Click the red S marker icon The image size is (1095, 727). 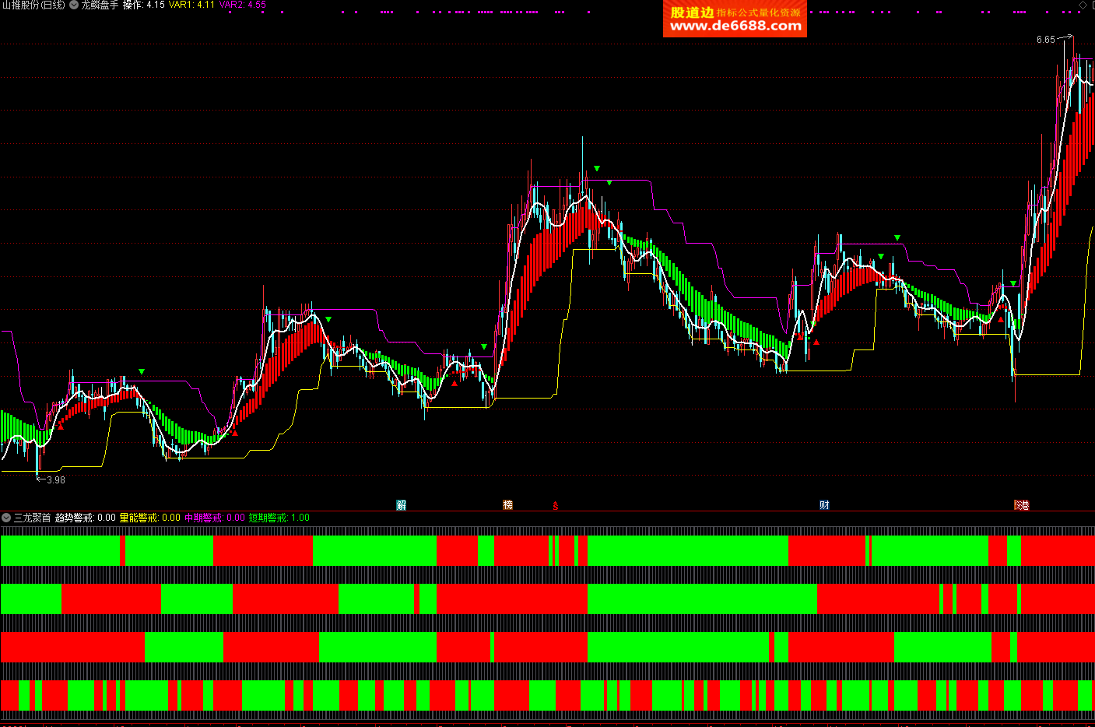pyautogui.click(x=556, y=506)
